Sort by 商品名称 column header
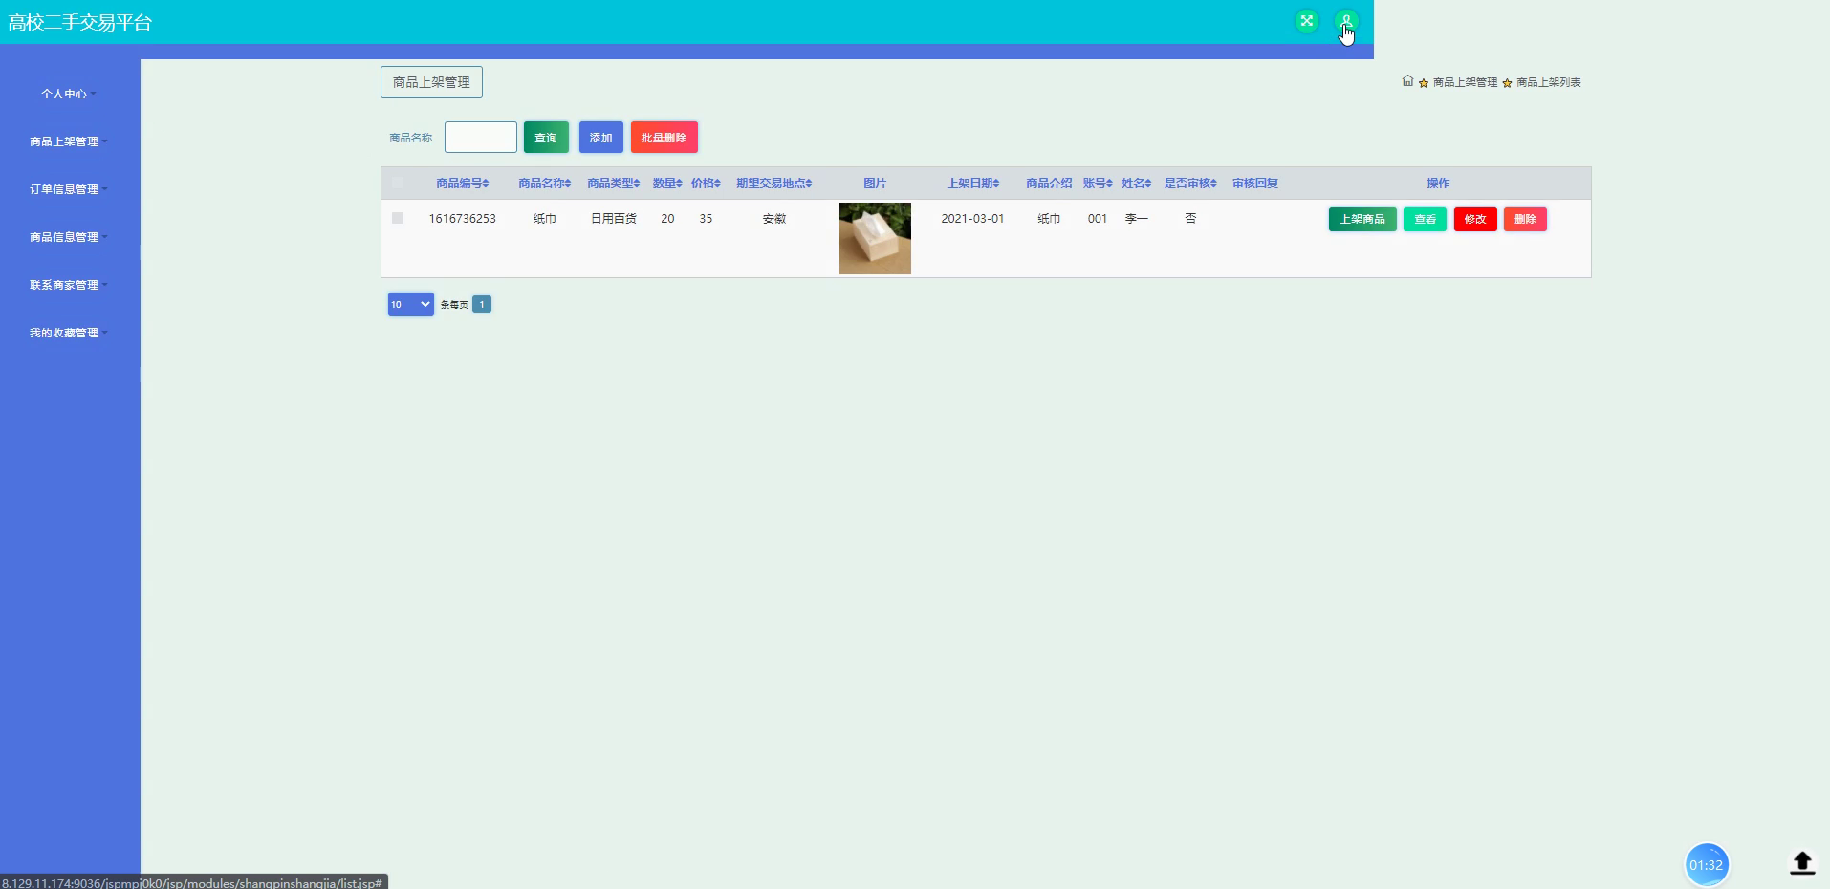This screenshot has width=1830, height=889. coord(545,184)
